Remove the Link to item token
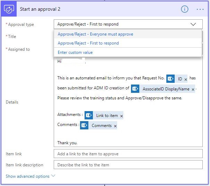 click(x=121, y=116)
